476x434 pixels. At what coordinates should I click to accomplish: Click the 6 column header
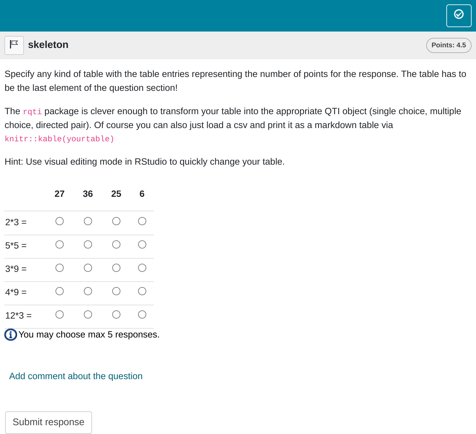coord(142,194)
